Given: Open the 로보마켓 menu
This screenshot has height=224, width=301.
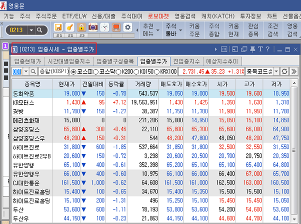Looking at the screenshot, I should pyautogui.click(x=158, y=16).
